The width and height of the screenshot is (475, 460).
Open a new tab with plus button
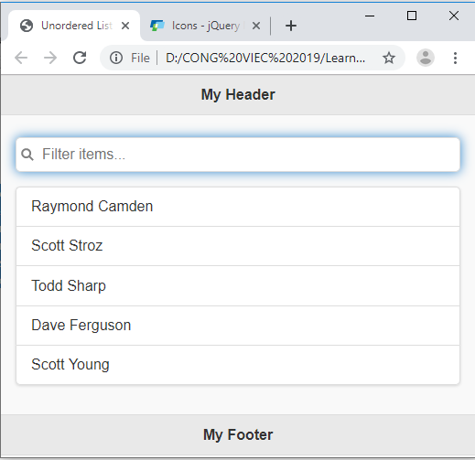pyautogui.click(x=291, y=26)
